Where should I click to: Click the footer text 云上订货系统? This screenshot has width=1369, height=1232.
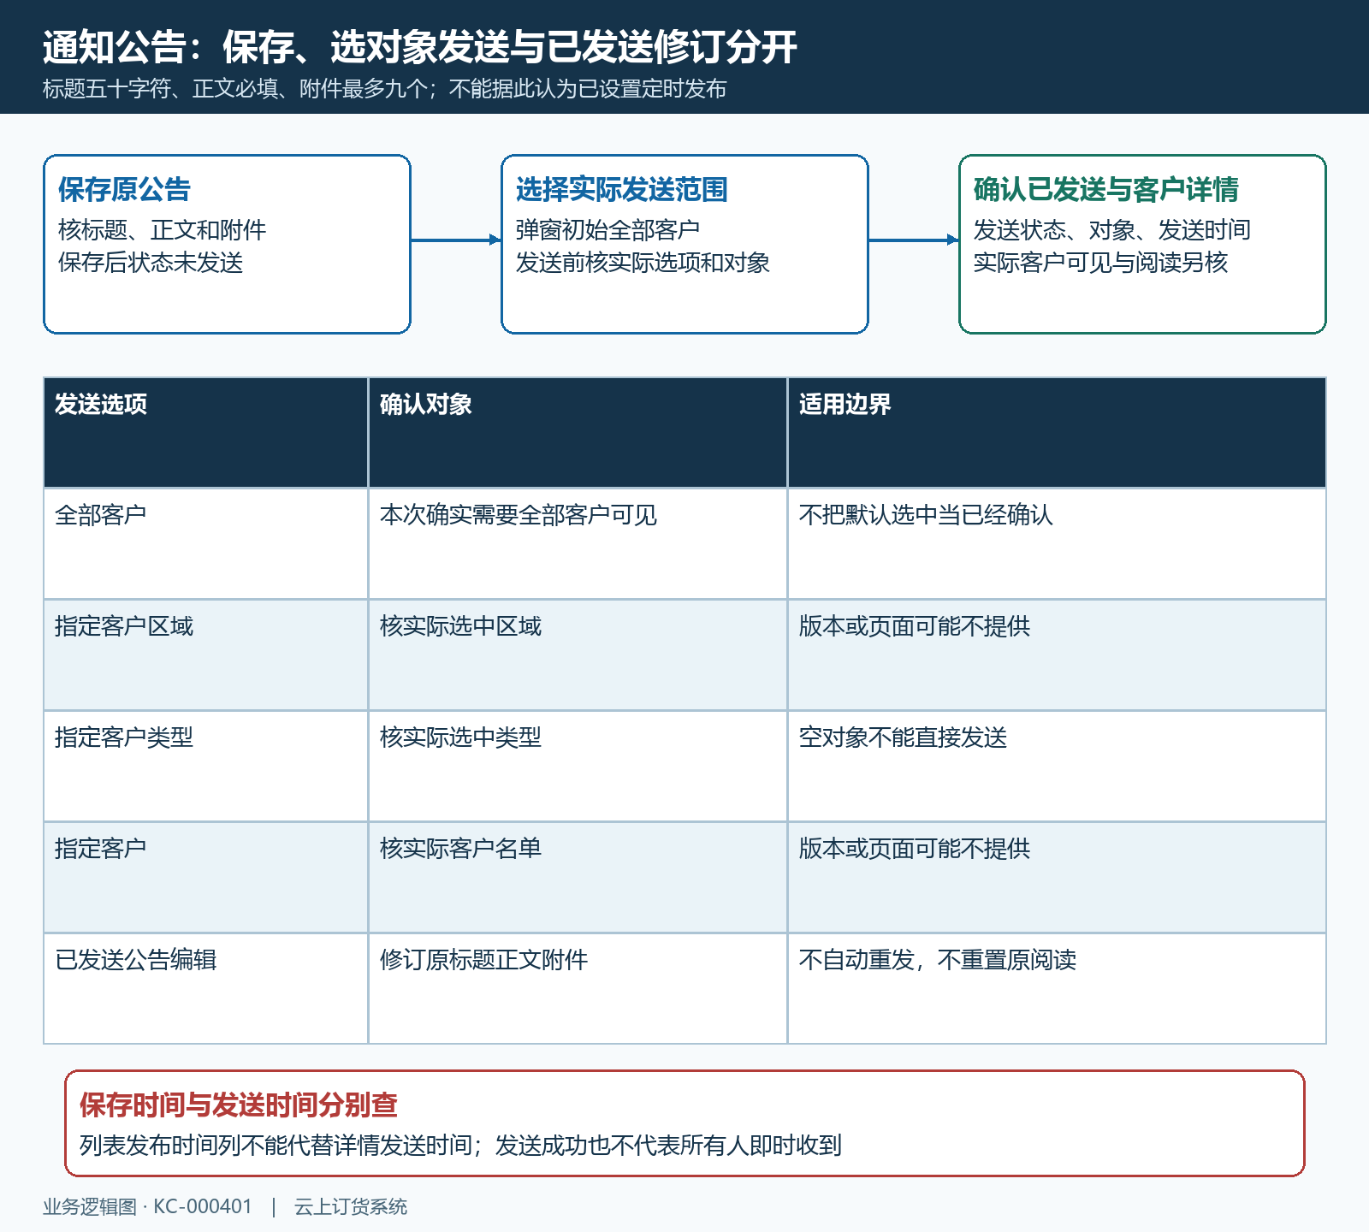351,1207
